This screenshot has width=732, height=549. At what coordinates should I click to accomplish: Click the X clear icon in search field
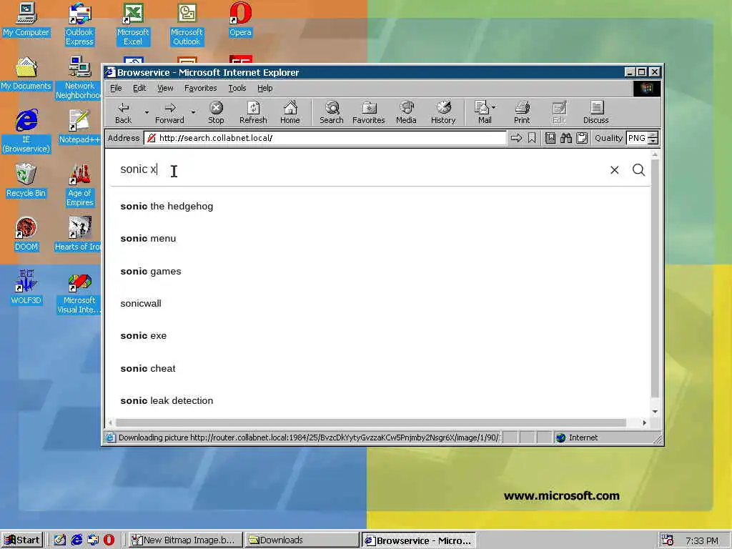[614, 170]
